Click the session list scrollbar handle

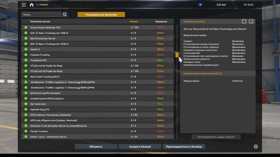pos(177,55)
